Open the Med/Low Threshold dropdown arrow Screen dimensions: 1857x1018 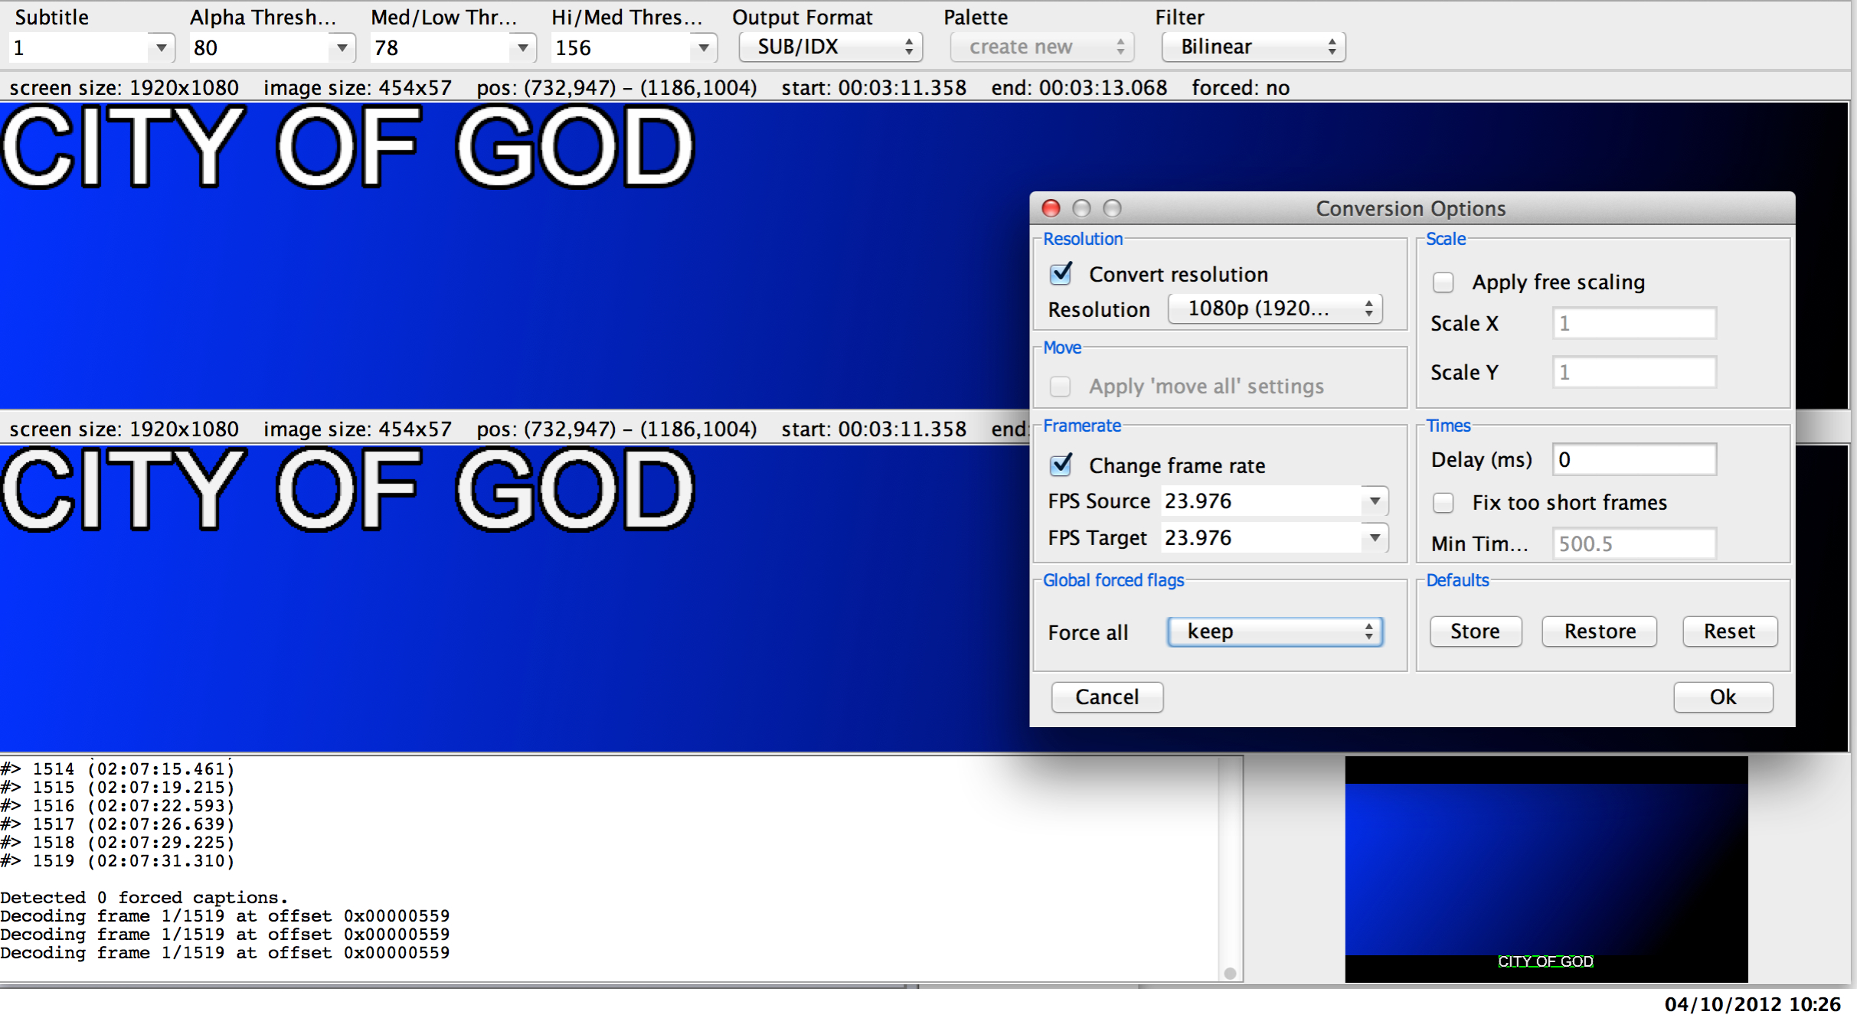(x=522, y=47)
